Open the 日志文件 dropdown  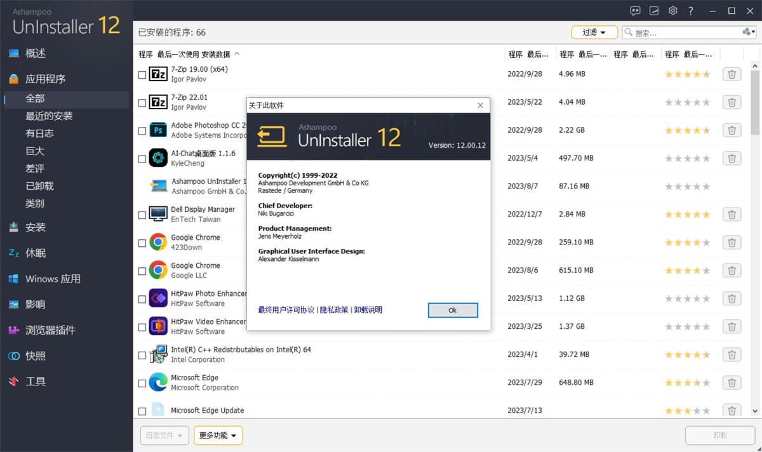(164, 435)
